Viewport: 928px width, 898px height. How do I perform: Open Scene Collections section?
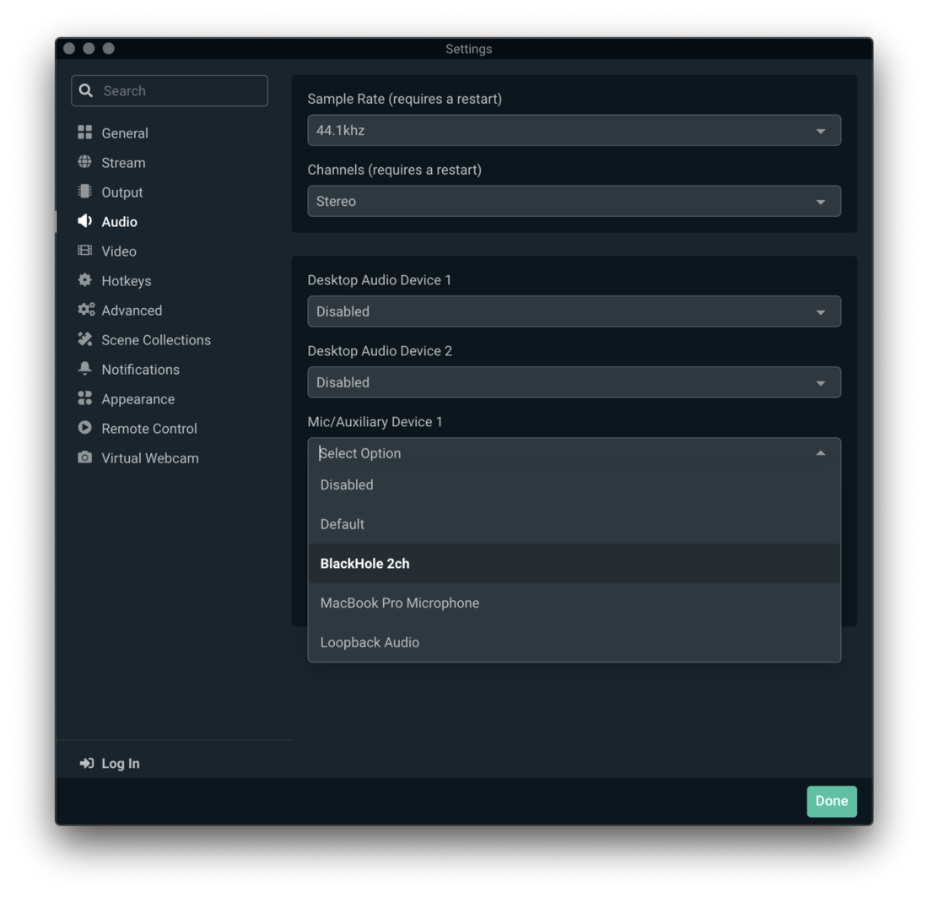(x=156, y=340)
